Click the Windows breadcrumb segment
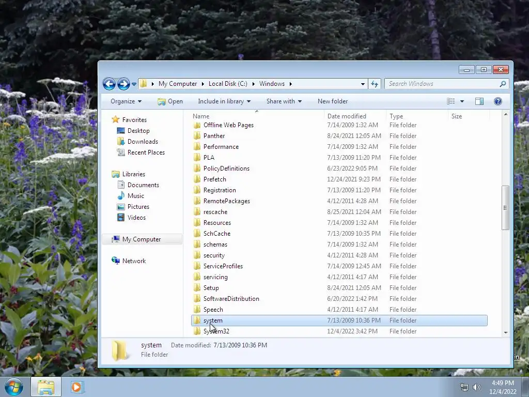 click(x=272, y=84)
